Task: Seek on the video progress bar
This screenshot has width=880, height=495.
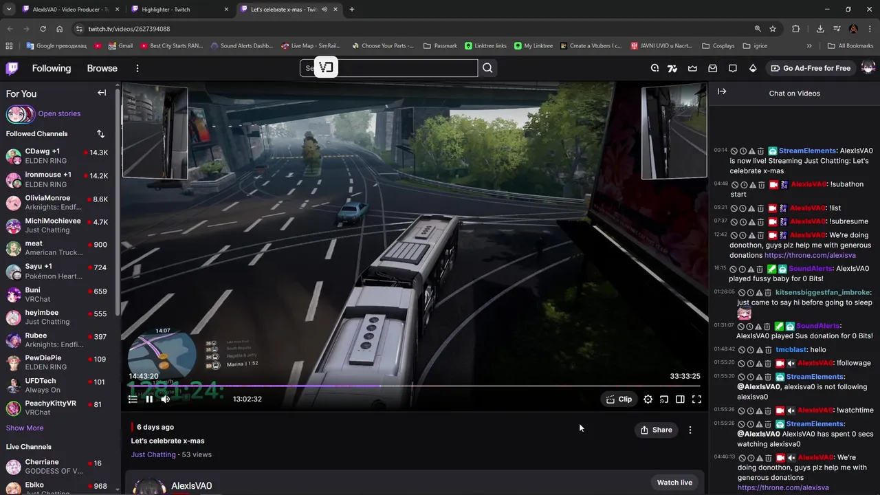Action: (415, 386)
